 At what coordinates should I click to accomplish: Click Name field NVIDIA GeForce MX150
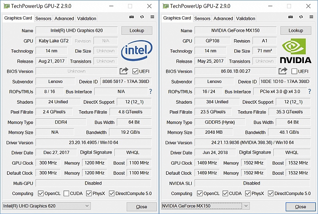pyautogui.click(x=235, y=30)
